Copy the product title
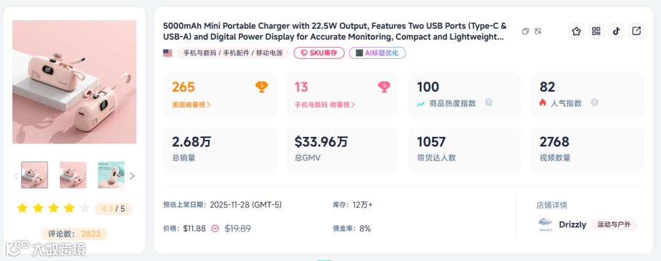 pos(525,31)
